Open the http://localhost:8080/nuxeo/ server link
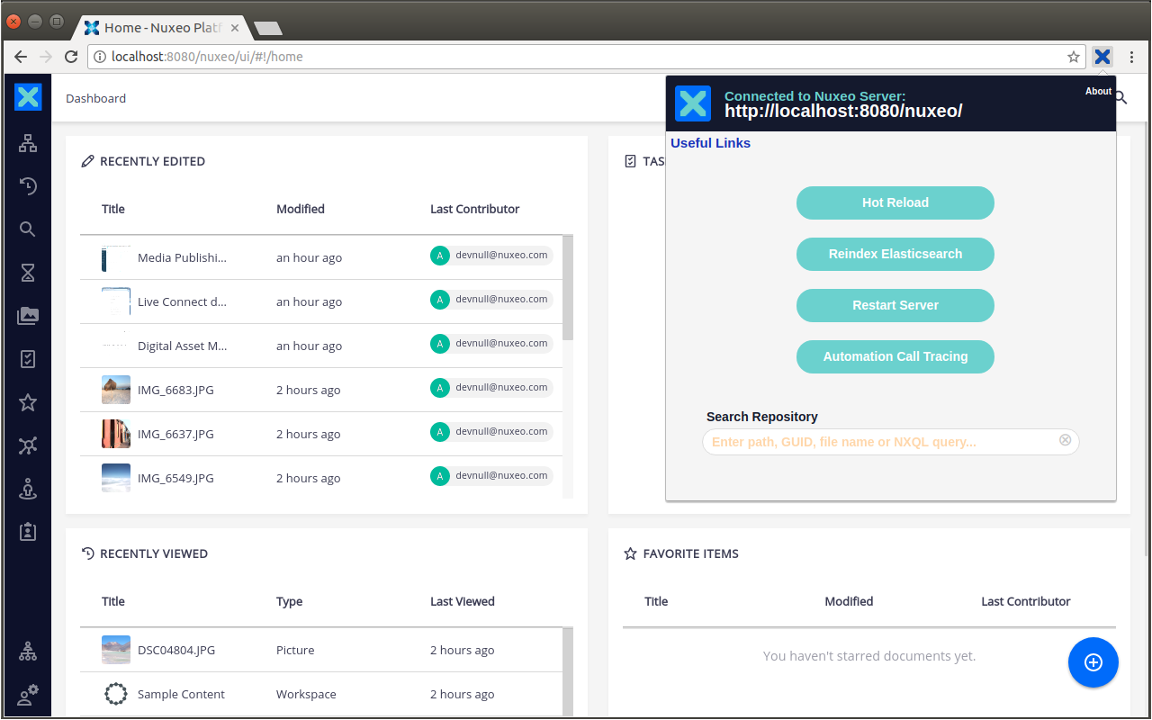This screenshot has width=1152, height=720. [x=843, y=111]
